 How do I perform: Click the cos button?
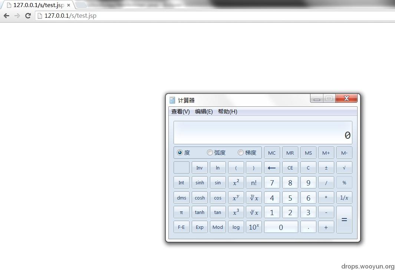(x=218, y=198)
